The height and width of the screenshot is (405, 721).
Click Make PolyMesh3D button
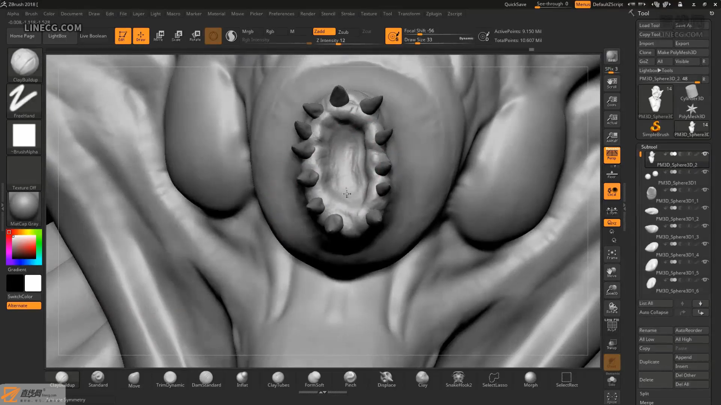pyautogui.click(x=682, y=52)
